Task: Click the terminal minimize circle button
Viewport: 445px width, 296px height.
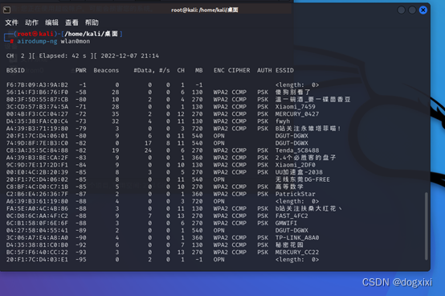Action: tap(402, 10)
